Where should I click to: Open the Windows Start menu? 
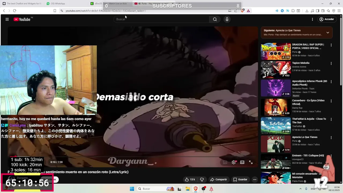click(x=132, y=189)
